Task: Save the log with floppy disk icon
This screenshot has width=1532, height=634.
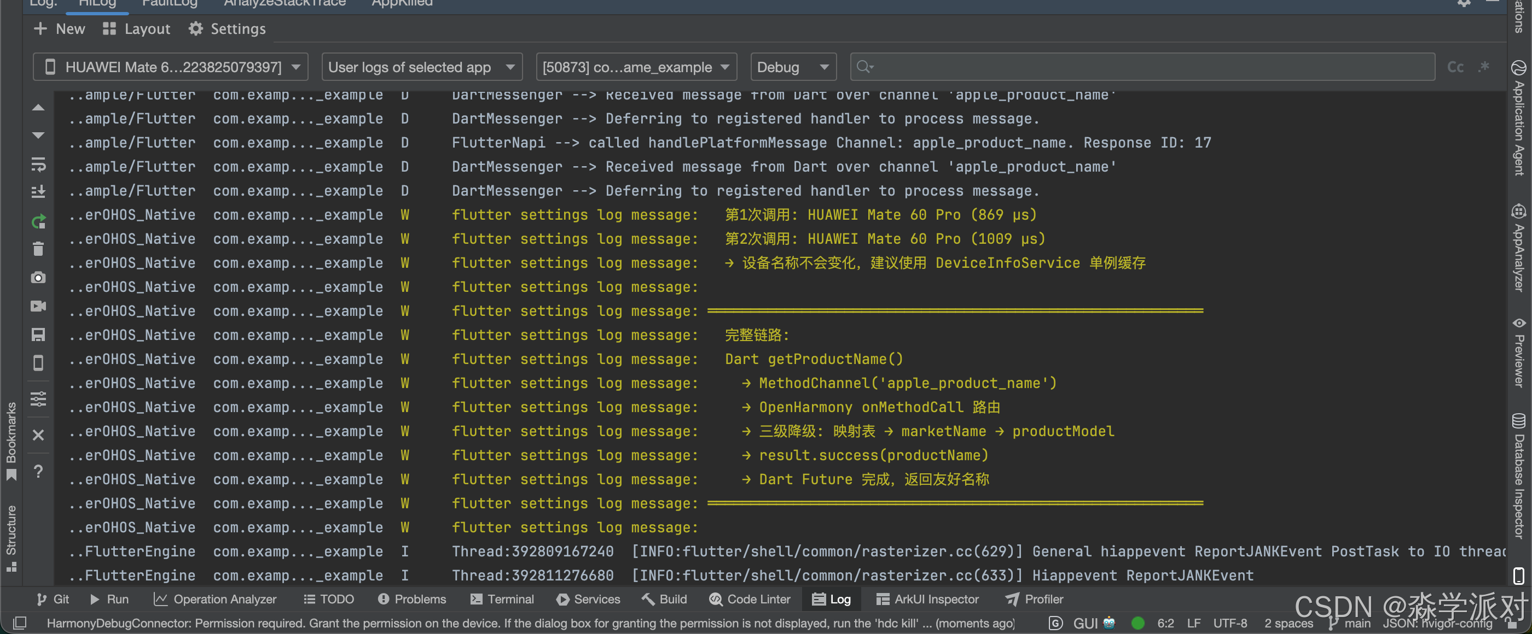Action: [38, 334]
